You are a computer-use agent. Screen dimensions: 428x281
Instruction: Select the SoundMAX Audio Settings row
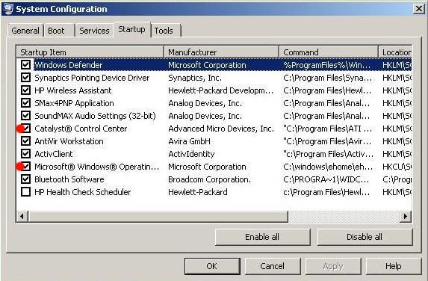click(214, 116)
